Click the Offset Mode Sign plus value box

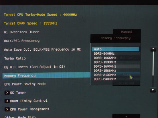(x=126, y=116)
